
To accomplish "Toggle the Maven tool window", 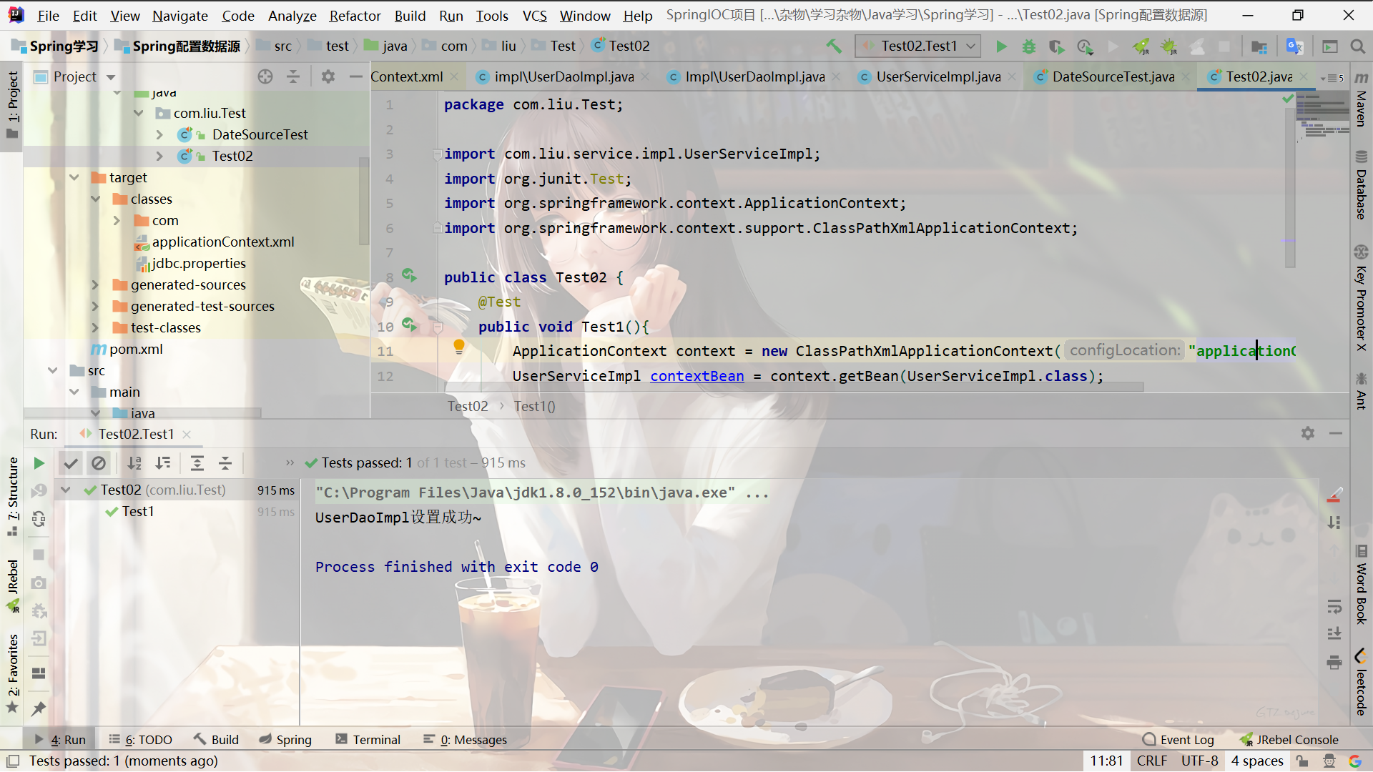I will pyautogui.click(x=1362, y=99).
